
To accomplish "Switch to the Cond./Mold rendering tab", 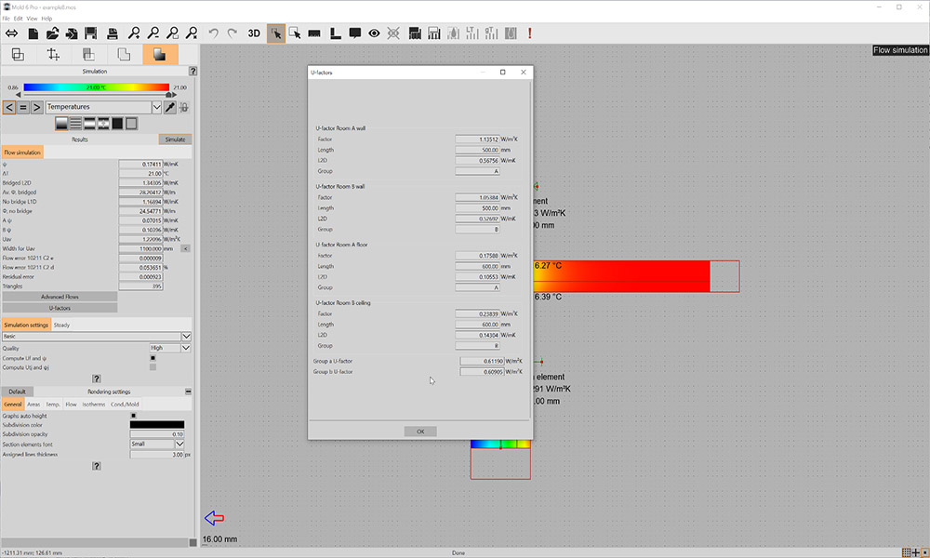I will click(x=126, y=405).
